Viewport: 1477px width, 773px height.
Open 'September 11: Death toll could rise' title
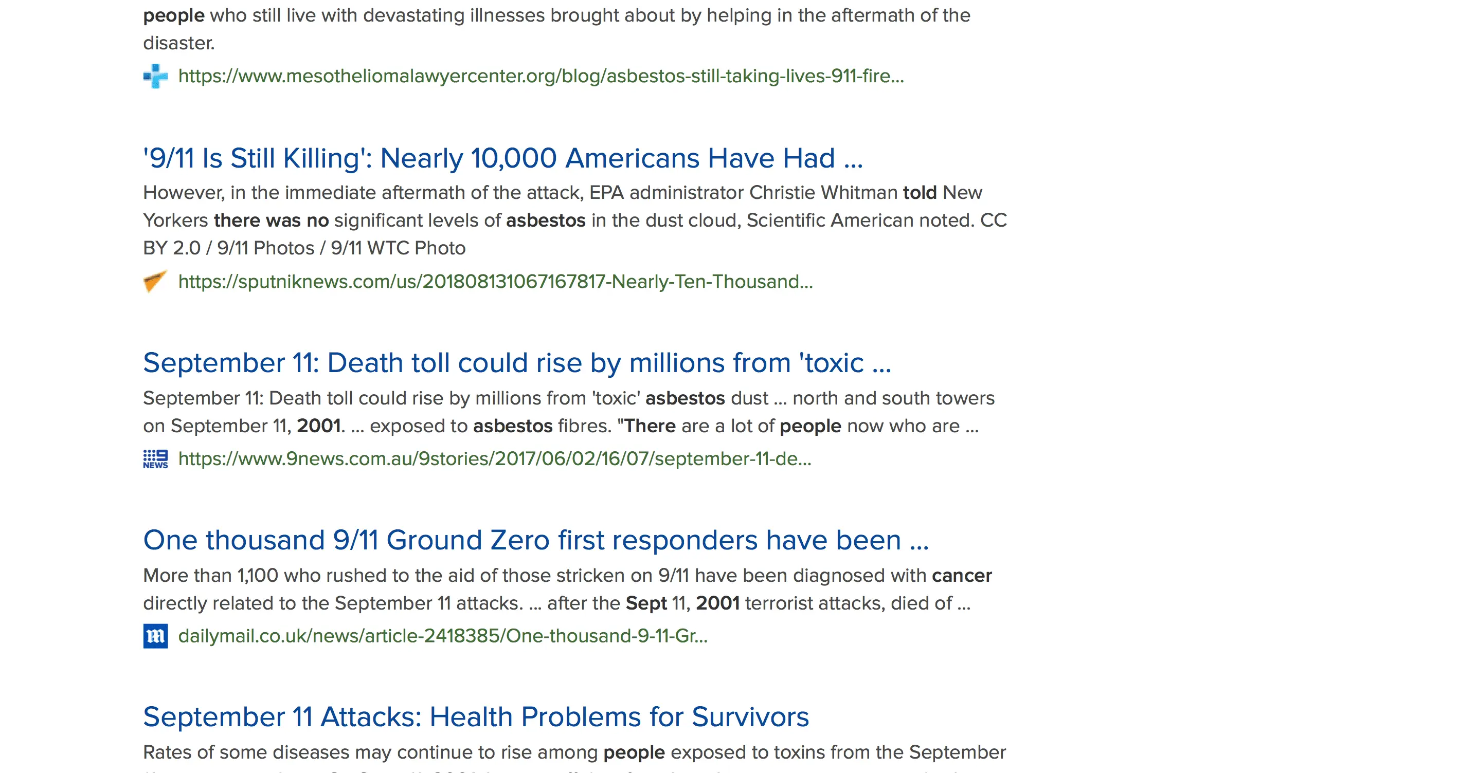click(517, 363)
